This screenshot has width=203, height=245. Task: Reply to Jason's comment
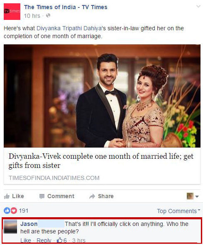pyautogui.click(x=44, y=240)
